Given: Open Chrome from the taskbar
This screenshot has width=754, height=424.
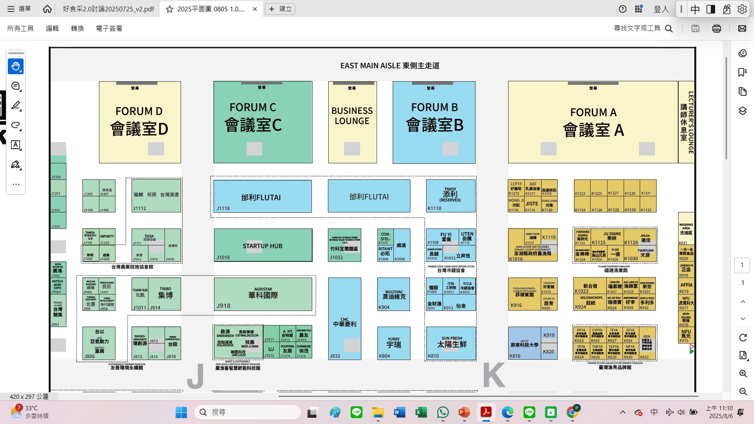Looking at the screenshot, I should [x=573, y=412].
